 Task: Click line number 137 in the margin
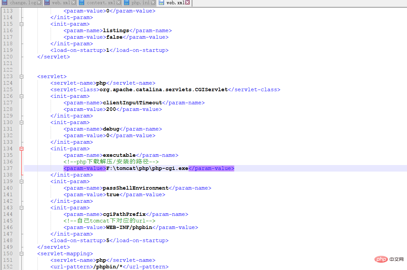pos(8,168)
